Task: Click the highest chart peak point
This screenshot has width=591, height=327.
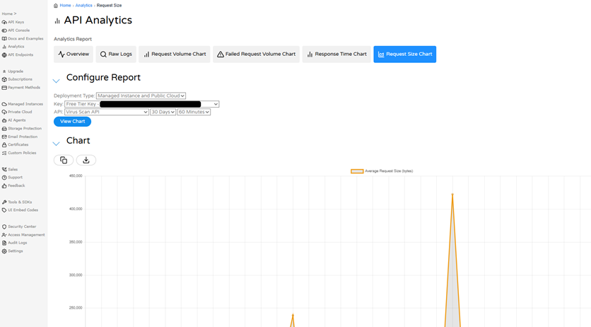Action: click(452, 194)
